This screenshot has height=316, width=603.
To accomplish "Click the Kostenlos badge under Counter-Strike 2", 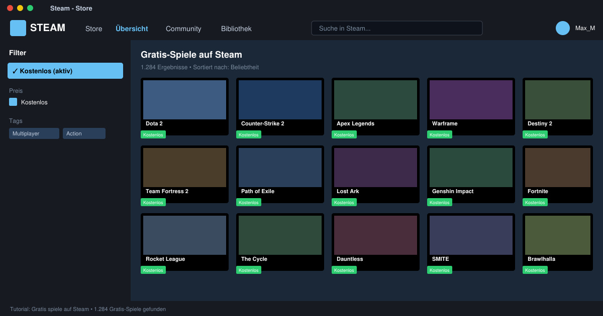I will click(249, 134).
